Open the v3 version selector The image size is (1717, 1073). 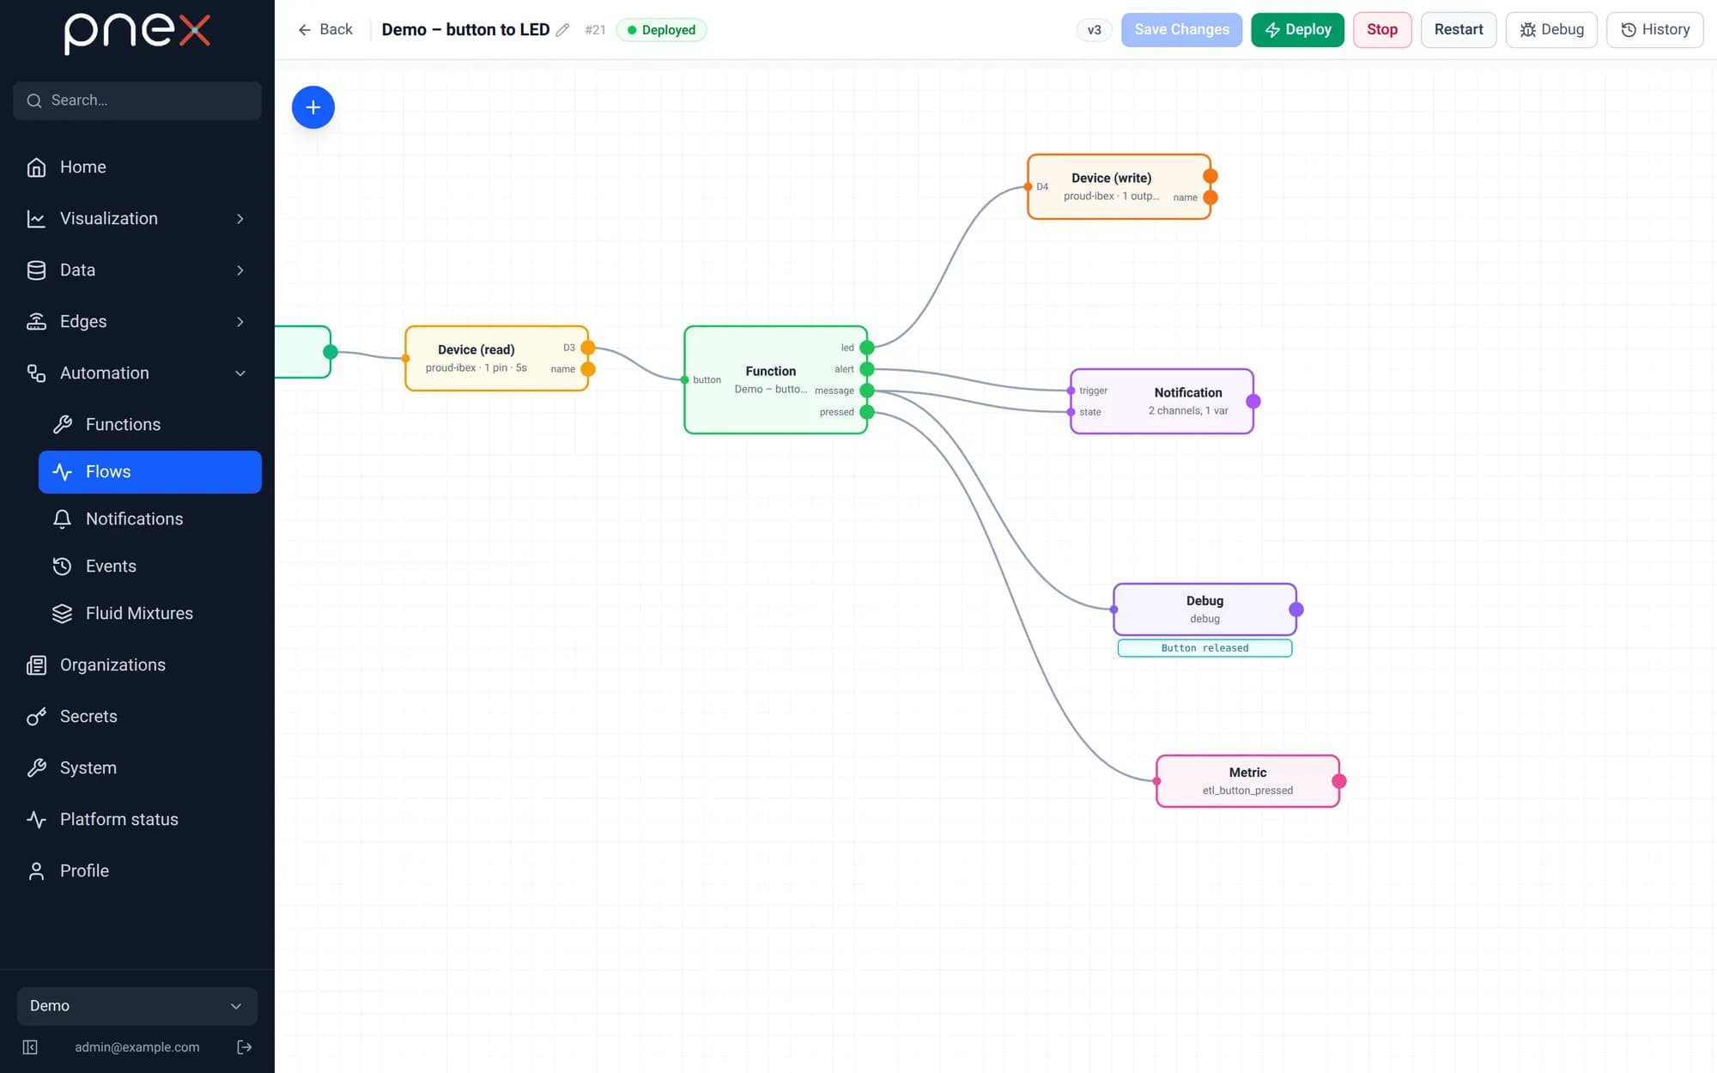(x=1095, y=30)
